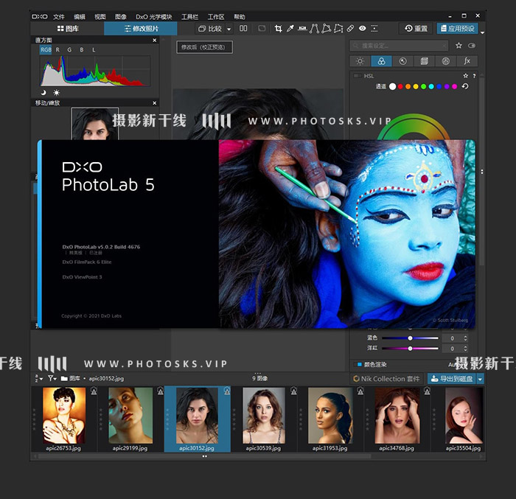Open the fx effects tab
Screen dimensions: 516x499
(x=467, y=61)
